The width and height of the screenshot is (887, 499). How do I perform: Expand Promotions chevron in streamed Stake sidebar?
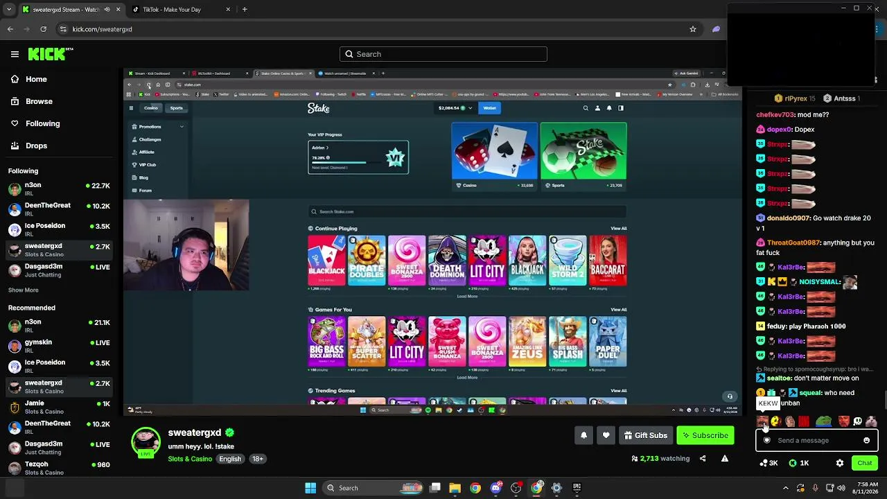pyautogui.click(x=182, y=127)
